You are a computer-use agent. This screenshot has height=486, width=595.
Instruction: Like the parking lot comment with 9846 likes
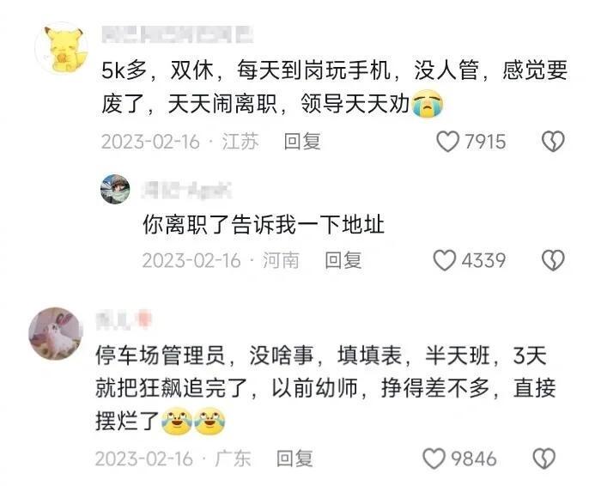pos(434,459)
